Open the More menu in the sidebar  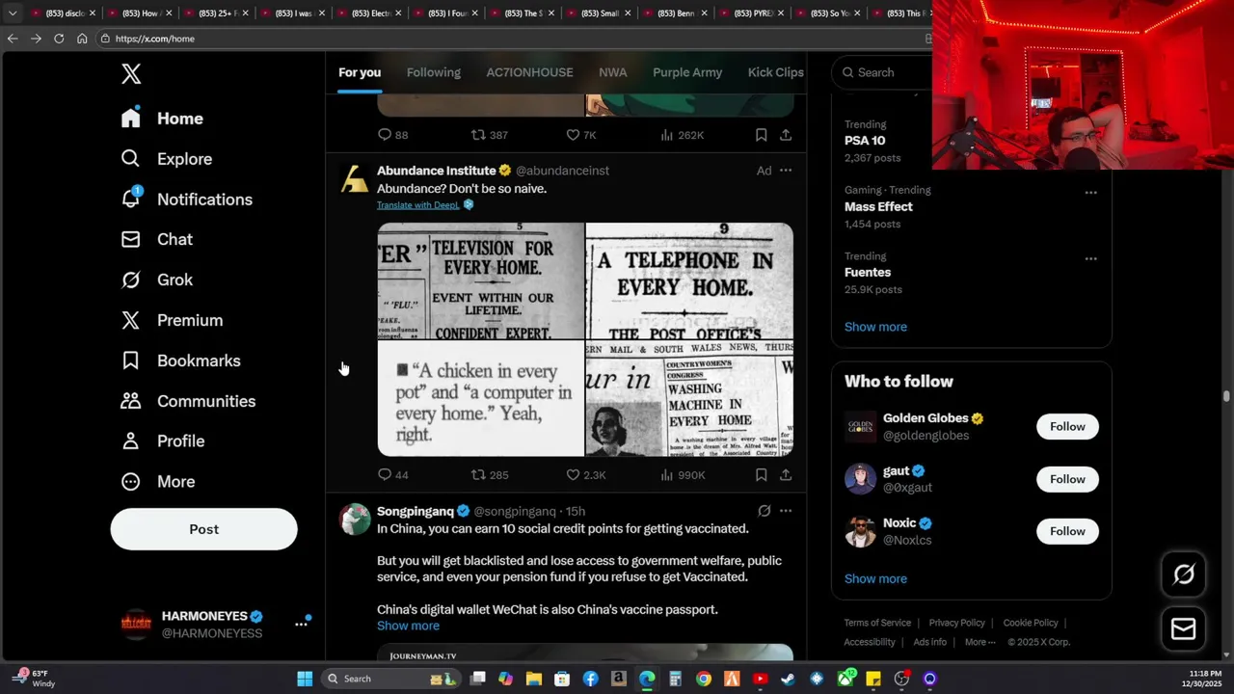point(157,481)
